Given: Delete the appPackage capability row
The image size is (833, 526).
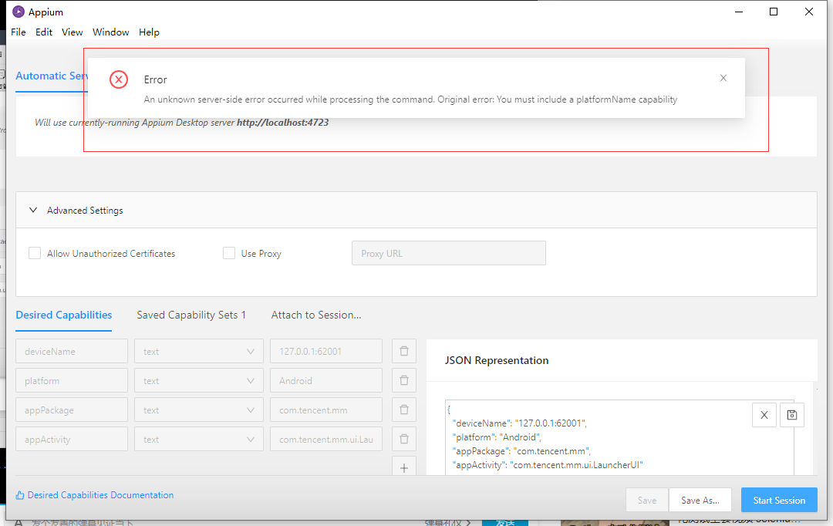Looking at the screenshot, I should pyautogui.click(x=403, y=410).
